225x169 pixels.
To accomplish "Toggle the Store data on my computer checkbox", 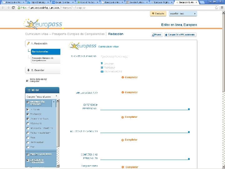I will [27, 81].
